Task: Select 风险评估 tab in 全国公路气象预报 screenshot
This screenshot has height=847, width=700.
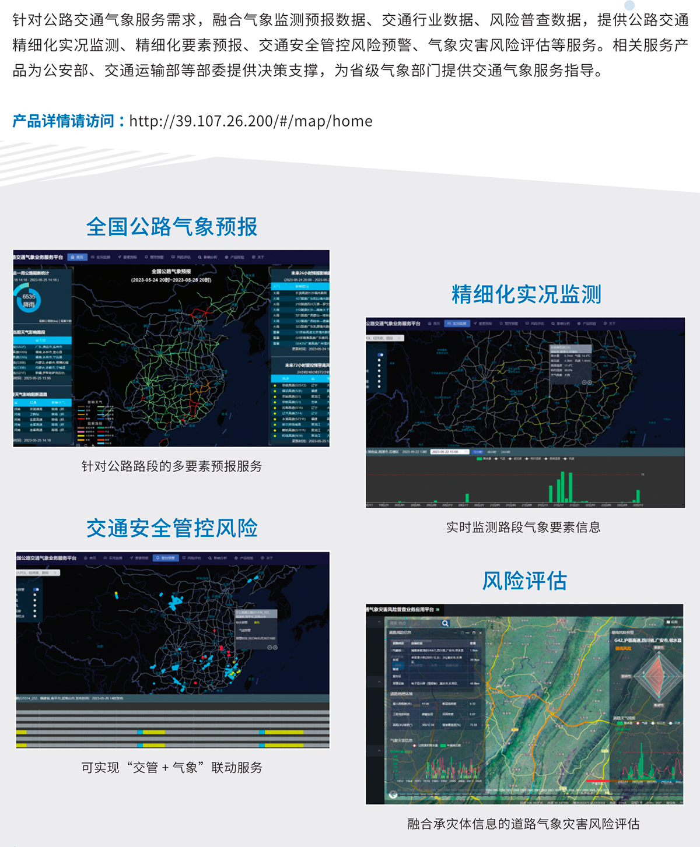Action: [181, 257]
